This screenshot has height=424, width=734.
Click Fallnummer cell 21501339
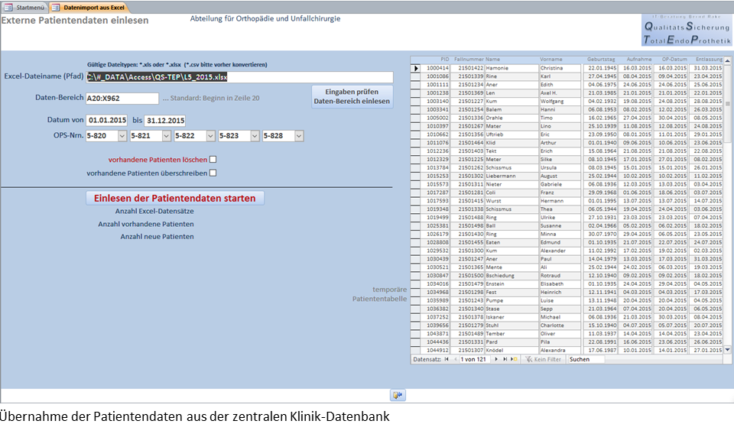[468, 76]
